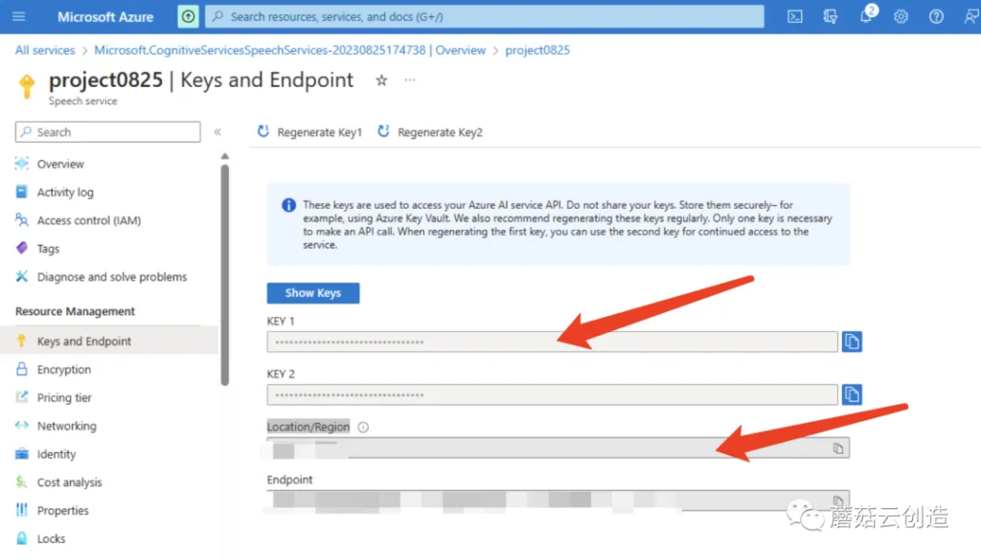Focus the top resource search box
981x560 pixels.
[485, 16]
